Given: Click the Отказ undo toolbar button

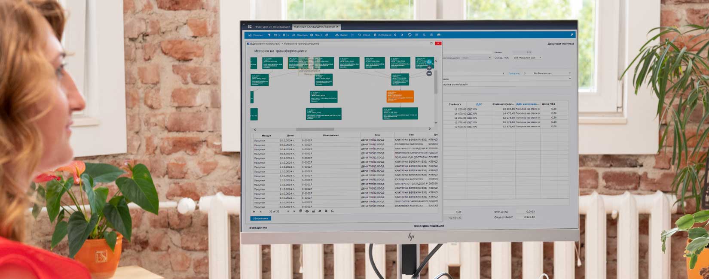Looking at the screenshot, I should 364,35.
